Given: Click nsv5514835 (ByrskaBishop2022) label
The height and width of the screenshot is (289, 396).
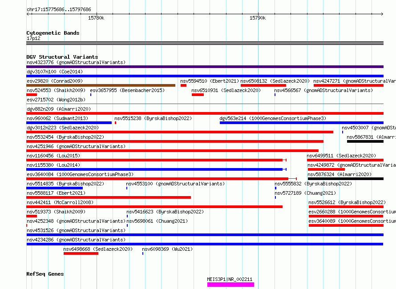Looking at the screenshot, I should pyautogui.click(x=65, y=184).
